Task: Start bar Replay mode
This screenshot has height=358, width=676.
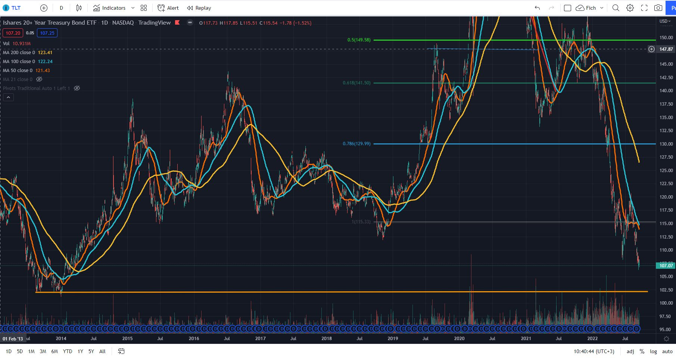Action: (199, 8)
